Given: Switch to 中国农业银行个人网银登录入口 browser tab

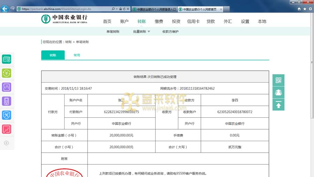Looking at the screenshot, I should 155,9.
